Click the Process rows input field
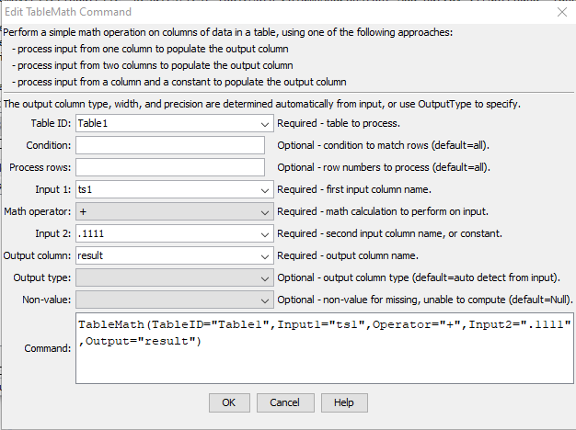Viewport: 576px width, 430px height. click(170, 167)
